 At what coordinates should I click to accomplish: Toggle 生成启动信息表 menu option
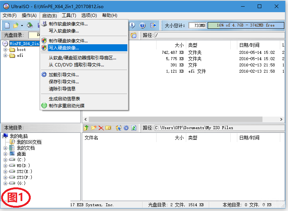[84, 98]
